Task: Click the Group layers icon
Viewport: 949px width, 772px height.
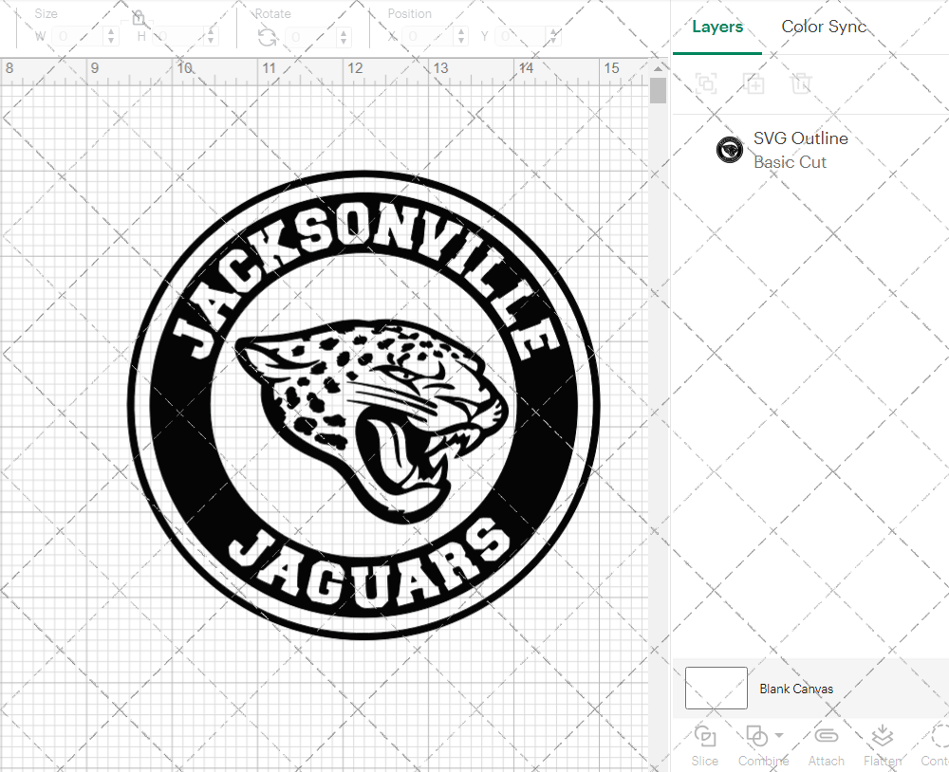Action: [x=706, y=83]
